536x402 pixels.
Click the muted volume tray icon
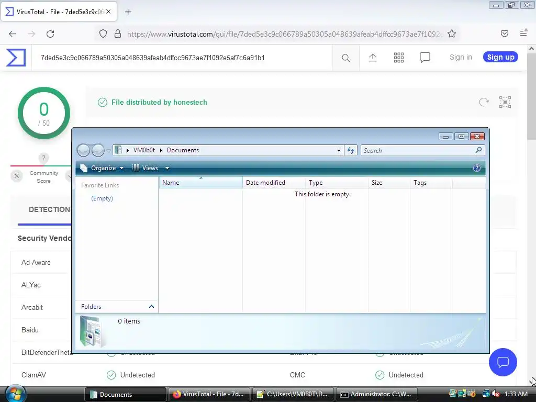(x=496, y=394)
